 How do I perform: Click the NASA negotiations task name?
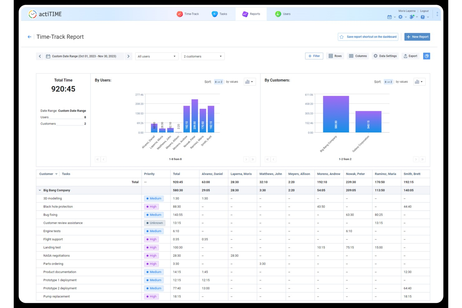coord(57,256)
